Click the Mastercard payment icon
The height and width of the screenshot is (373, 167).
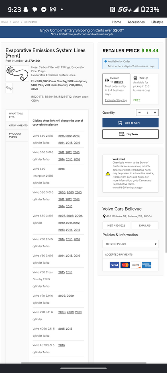125,265
